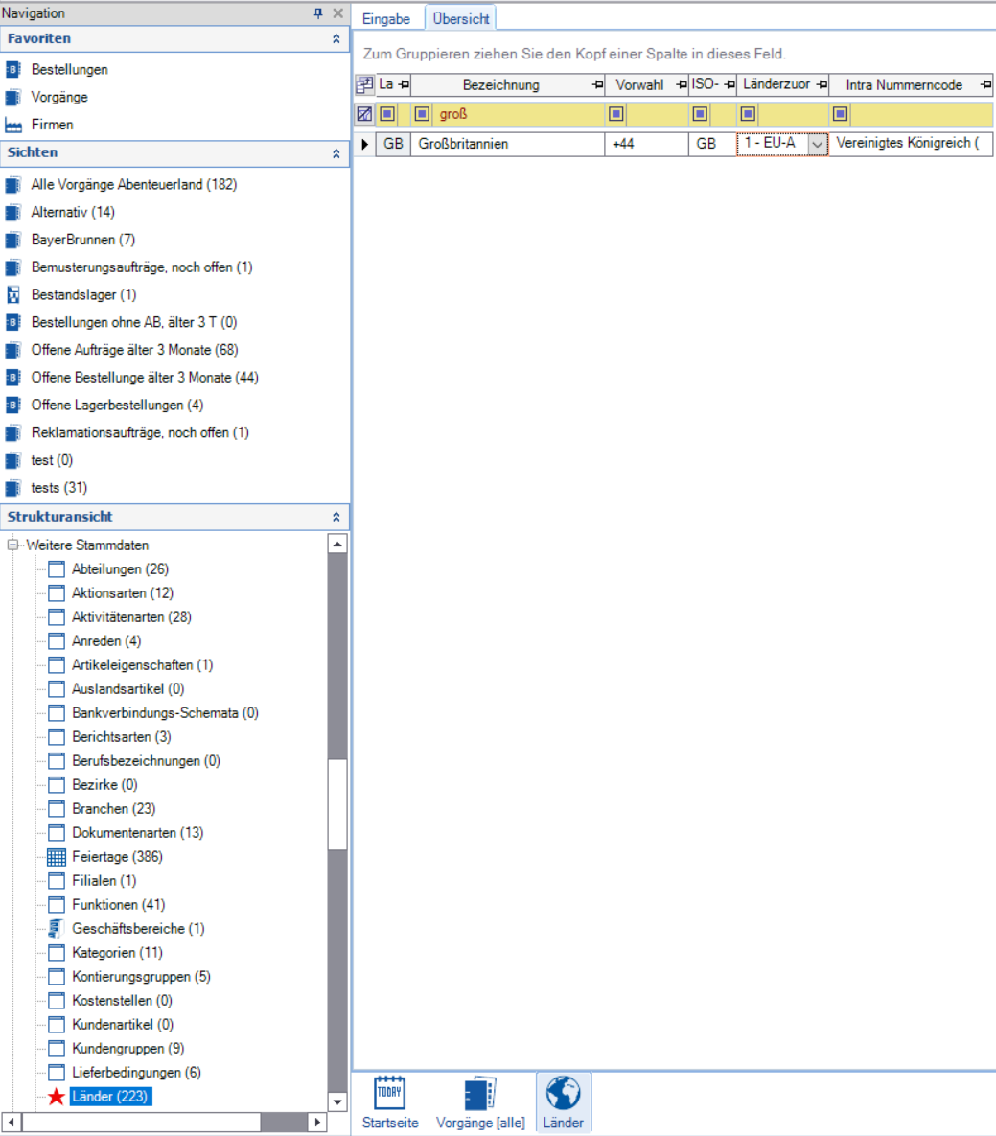The width and height of the screenshot is (996, 1136).
Task: Open the Bestellungen favorite
Action: [x=69, y=70]
